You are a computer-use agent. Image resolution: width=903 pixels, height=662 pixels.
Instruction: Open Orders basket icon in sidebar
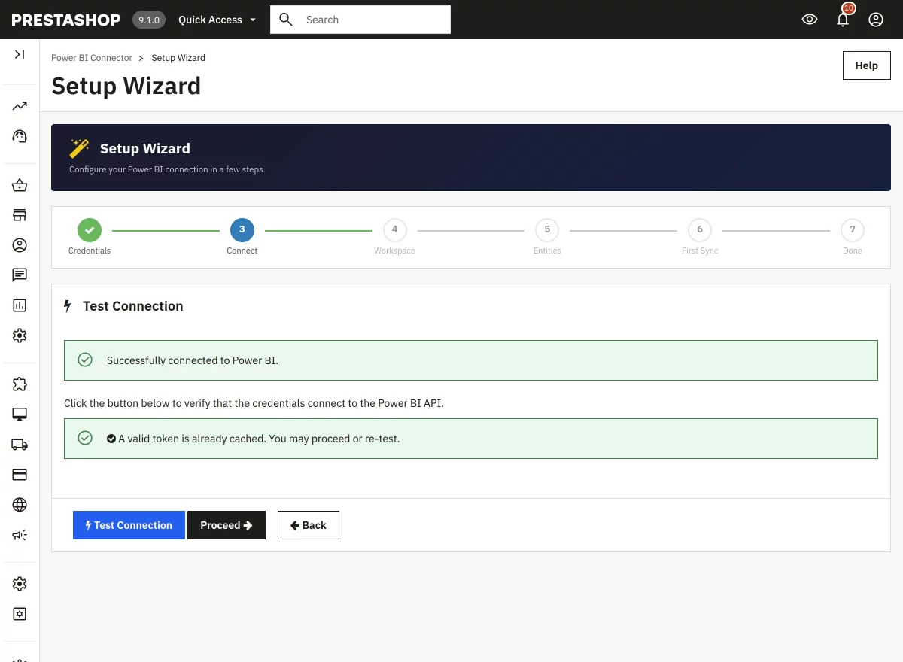click(x=20, y=186)
